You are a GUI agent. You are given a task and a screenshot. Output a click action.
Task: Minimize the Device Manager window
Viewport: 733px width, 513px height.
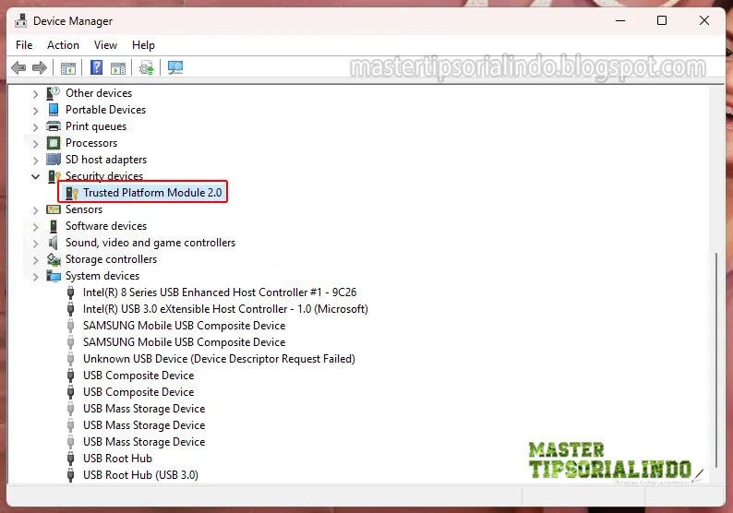tap(619, 20)
